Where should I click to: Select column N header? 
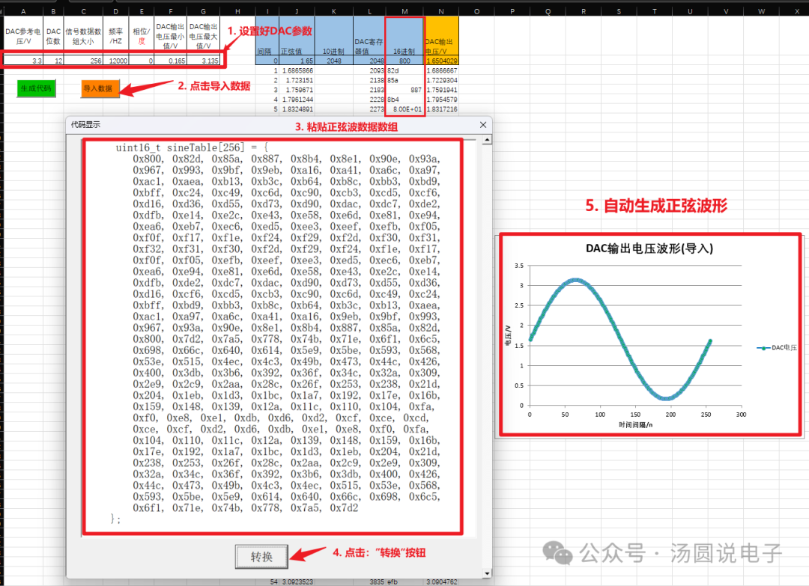pyautogui.click(x=441, y=11)
